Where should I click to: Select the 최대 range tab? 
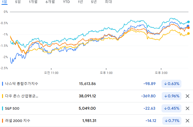(108, 2)
